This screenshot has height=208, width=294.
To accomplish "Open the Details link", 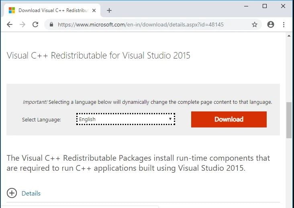I will [31, 194].
